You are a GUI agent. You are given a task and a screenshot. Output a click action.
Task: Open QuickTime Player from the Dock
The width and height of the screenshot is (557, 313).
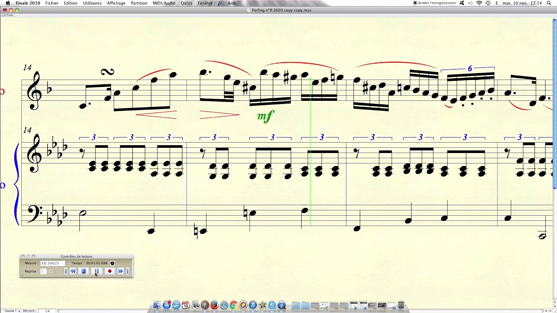[282, 305]
